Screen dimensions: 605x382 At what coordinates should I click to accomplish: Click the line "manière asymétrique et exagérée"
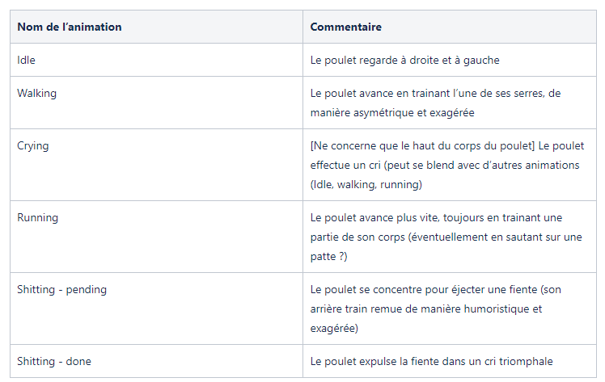pyautogui.click(x=392, y=113)
